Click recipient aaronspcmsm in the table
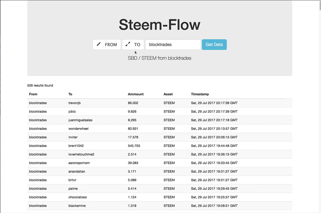 (x=79, y=163)
